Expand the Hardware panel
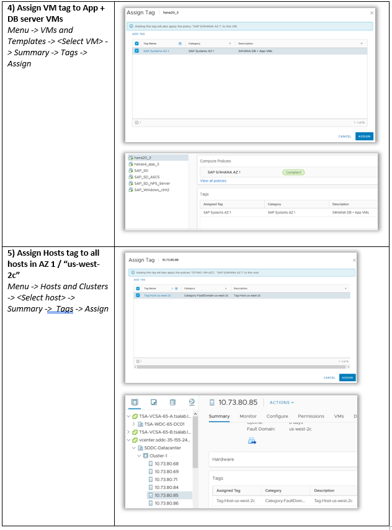Image resolution: width=392 pixels, height=530 pixels. [x=283, y=459]
